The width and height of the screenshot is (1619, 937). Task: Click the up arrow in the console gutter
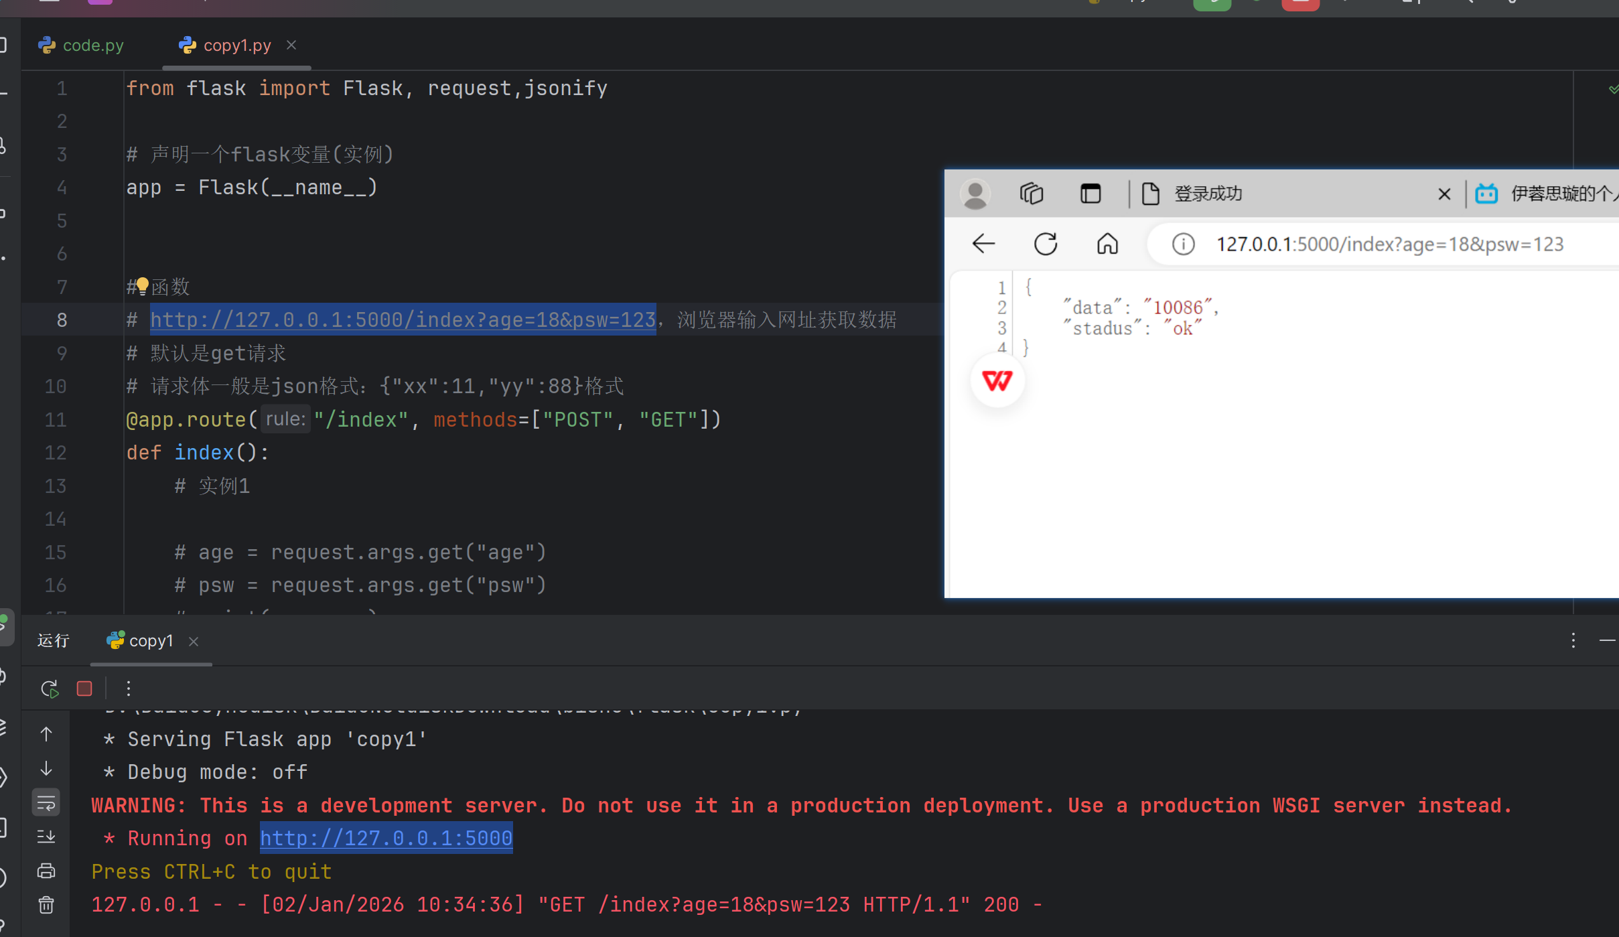(x=46, y=734)
